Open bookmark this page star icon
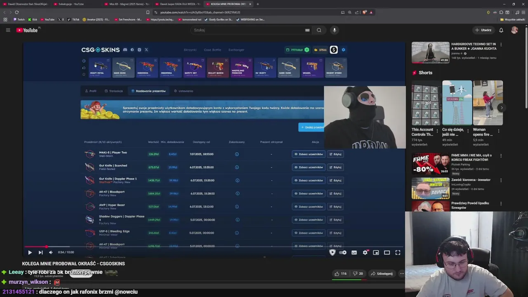Viewport: 528px width, 297px height. point(148,12)
